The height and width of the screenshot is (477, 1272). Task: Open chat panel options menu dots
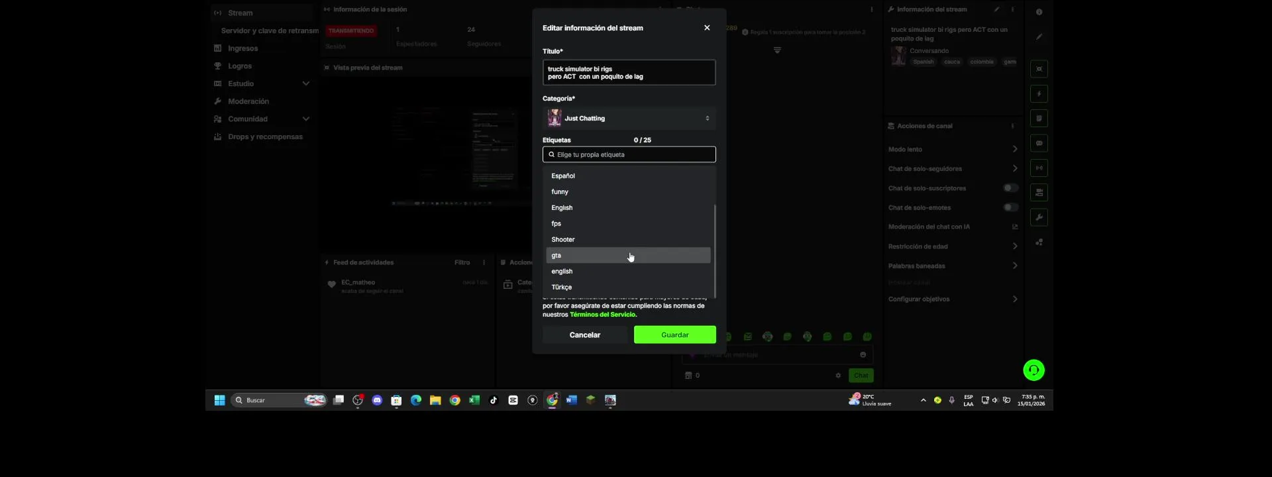[871, 9]
